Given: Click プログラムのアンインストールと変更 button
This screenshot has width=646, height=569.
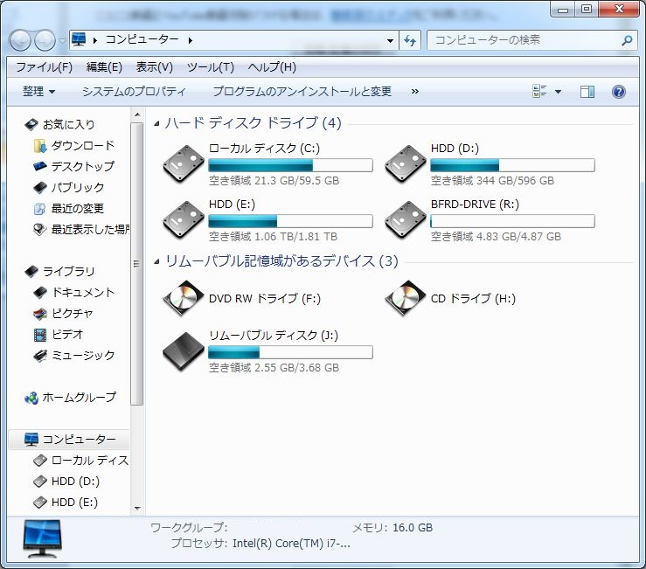Looking at the screenshot, I should [302, 92].
